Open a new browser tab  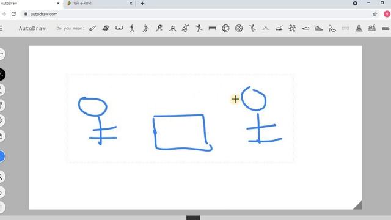[x=142, y=4]
